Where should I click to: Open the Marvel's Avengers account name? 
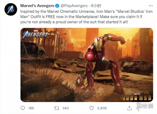[x=37, y=6]
